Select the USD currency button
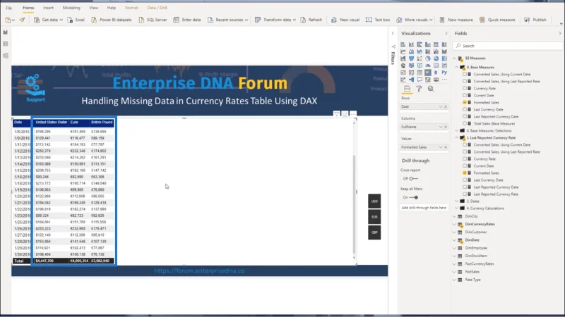Screen dimensions: 565x317 pyautogui.click(x=374, y=201)
